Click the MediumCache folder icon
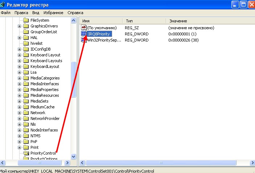The image size is (255, 173). pos(26,107)
